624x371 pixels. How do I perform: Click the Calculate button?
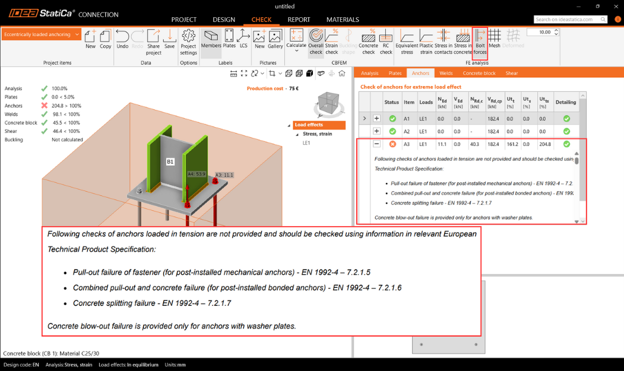tap(296, 40)
